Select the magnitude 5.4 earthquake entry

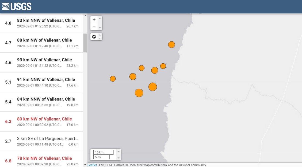pyautogui.click(x=46, y=99)
